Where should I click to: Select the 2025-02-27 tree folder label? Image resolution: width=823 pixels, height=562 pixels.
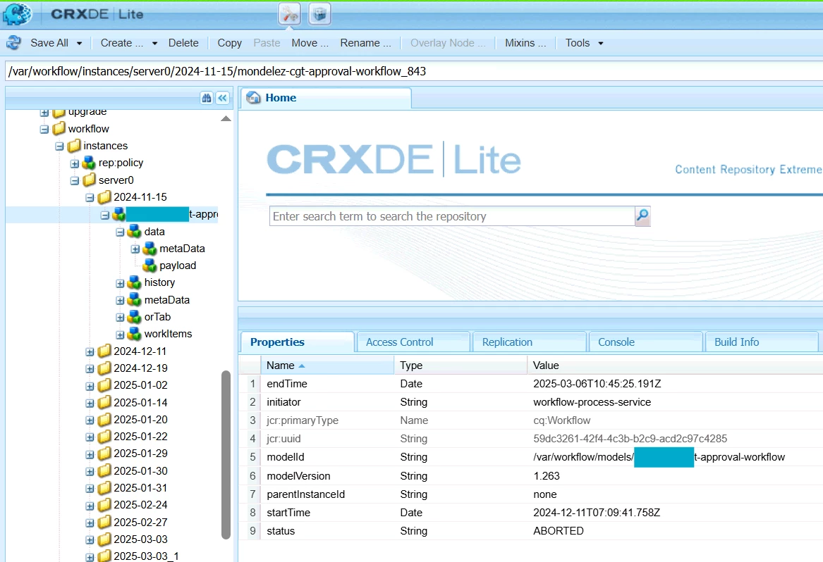pos(140,522)
